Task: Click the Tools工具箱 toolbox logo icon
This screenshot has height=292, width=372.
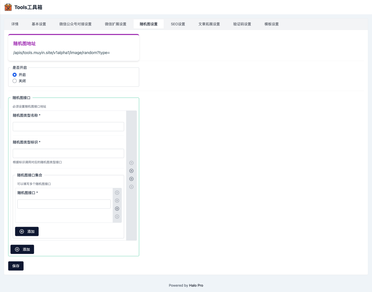Action: point(8,7)
